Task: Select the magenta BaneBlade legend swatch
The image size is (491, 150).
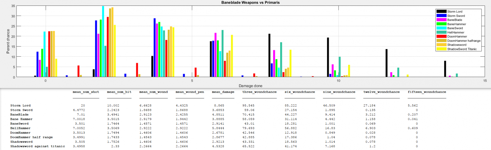Action: point(441,20)
